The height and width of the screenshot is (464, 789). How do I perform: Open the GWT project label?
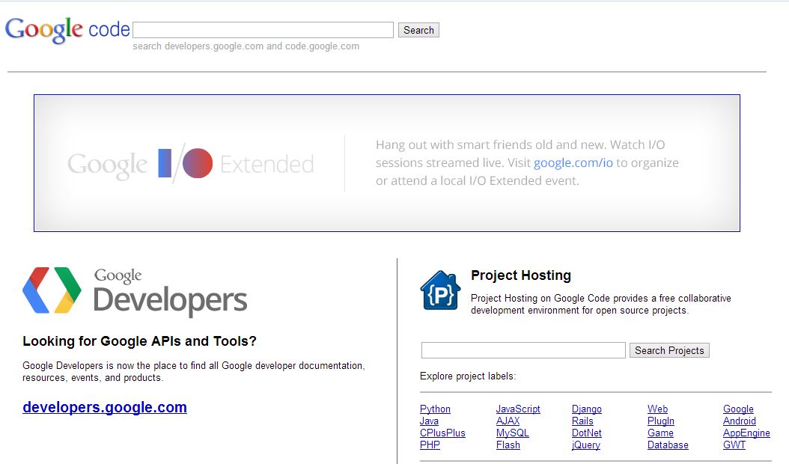(x=734, y=445)
